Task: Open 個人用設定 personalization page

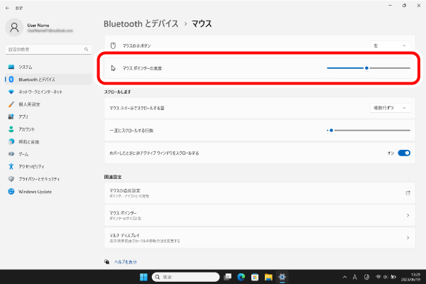Action: tap(28, 104)
